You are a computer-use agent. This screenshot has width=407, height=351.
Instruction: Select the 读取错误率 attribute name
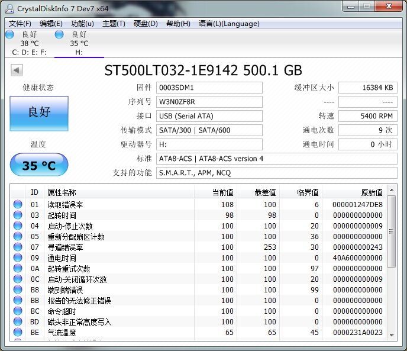pos(65,205)
